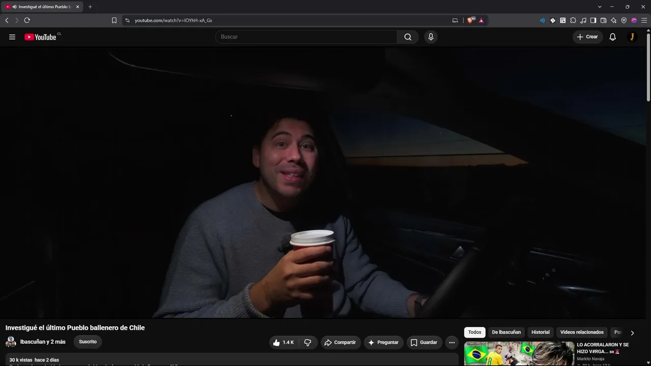This screenshot has height=366, width=651.
Task: Save video with Guardar button
Action: point(424,343)
